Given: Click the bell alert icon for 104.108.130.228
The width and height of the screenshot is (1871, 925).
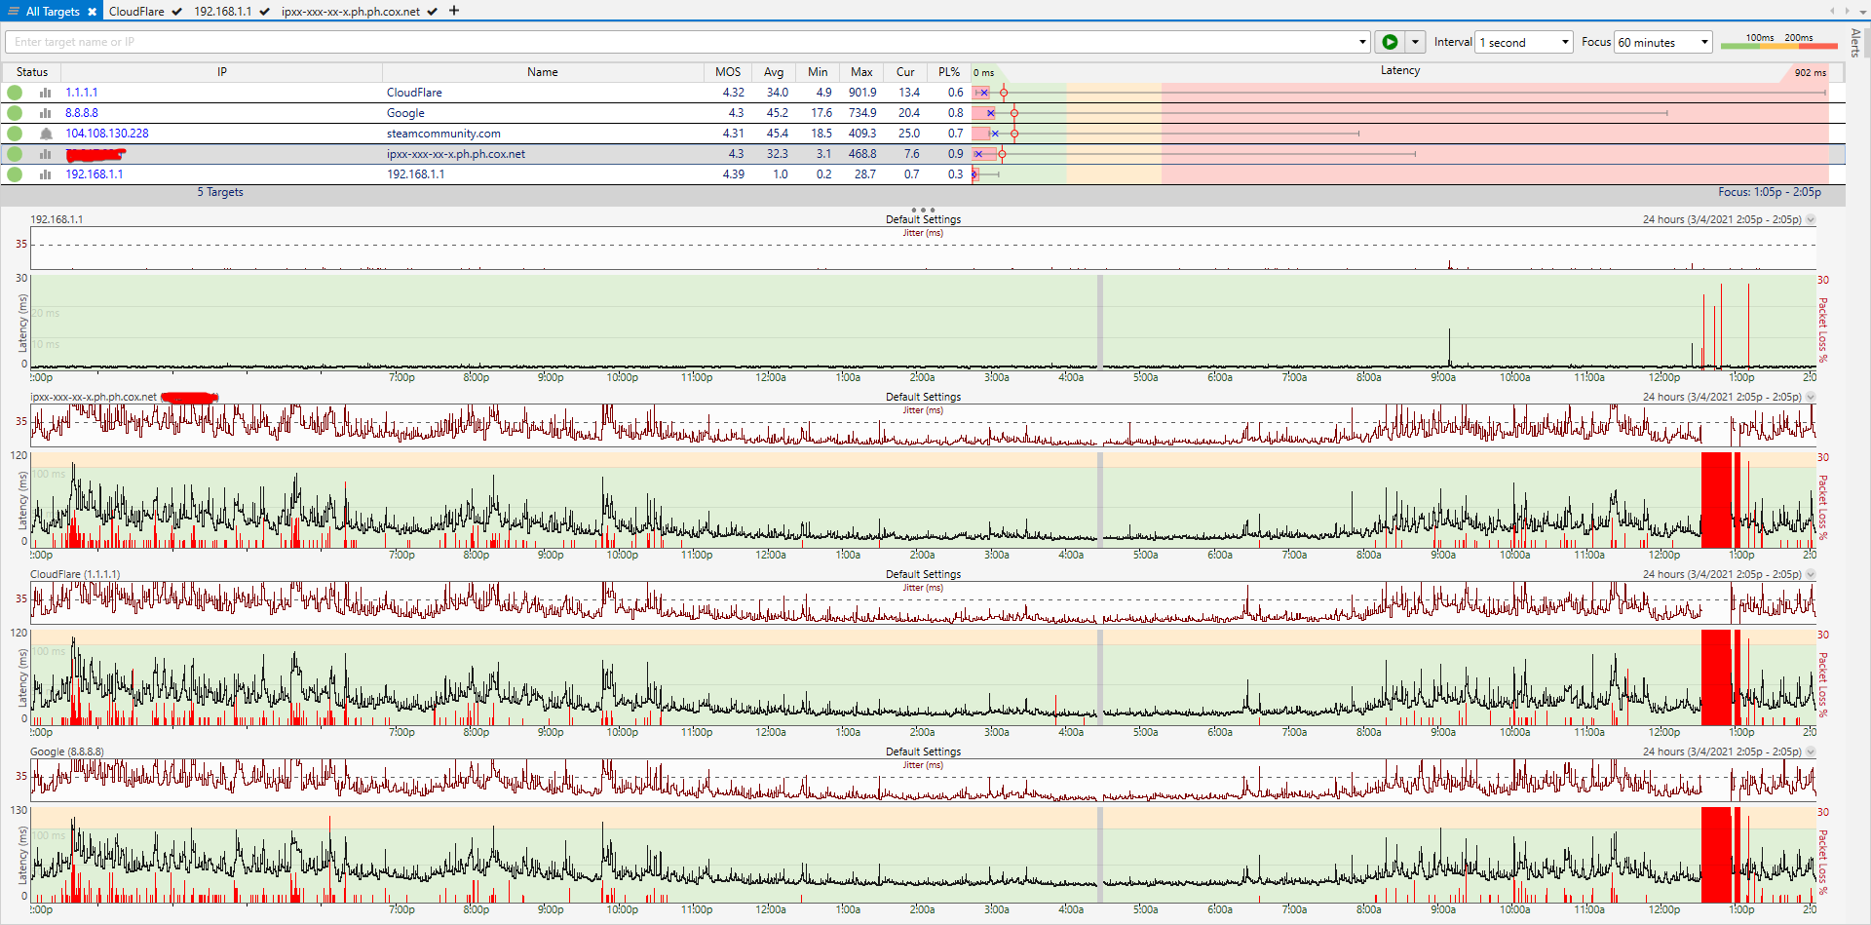Looking at the screenshot, I should (x=45, y=134).
